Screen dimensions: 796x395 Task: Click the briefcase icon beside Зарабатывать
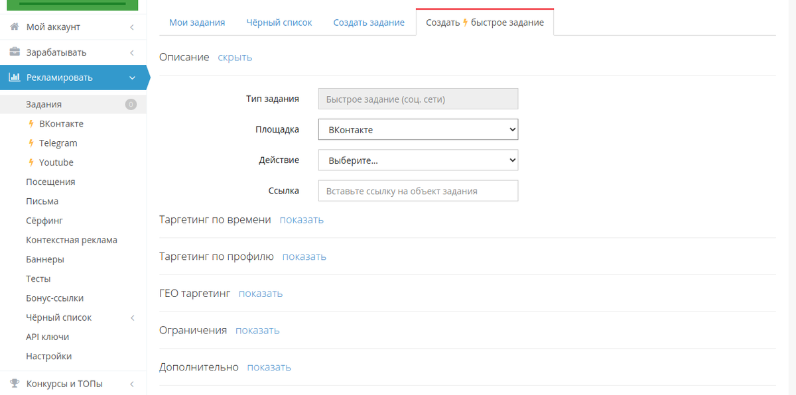[14, 52]
